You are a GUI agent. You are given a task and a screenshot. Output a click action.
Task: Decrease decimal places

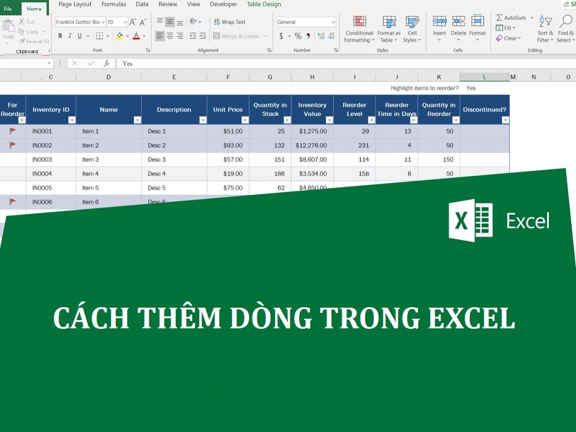point(331,36)
